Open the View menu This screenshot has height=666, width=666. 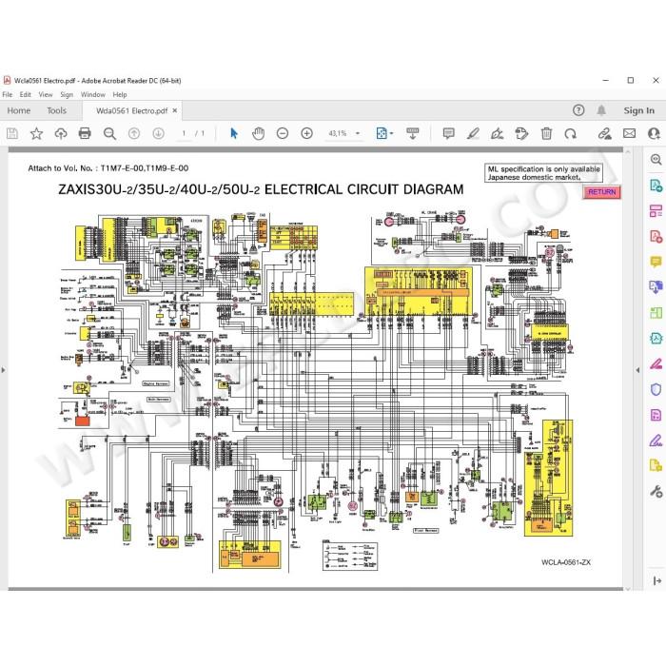(46, 94)
